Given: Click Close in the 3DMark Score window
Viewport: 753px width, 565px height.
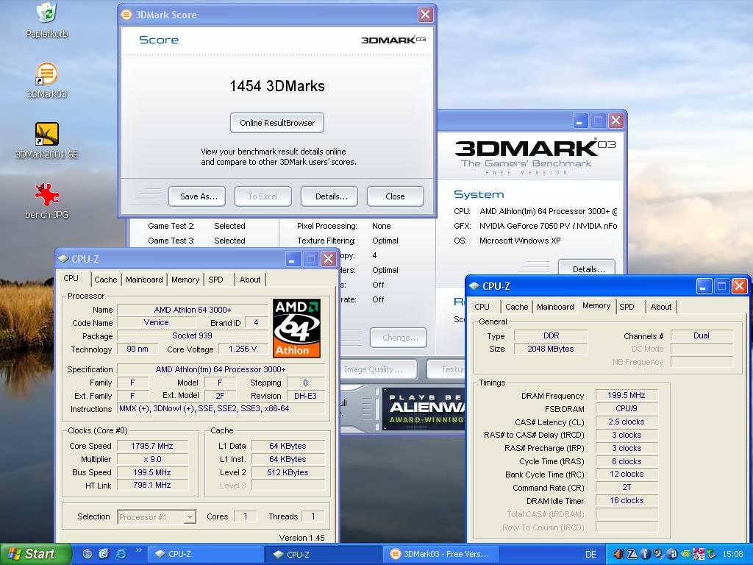Looking at the screenshot, I should 395,196.
